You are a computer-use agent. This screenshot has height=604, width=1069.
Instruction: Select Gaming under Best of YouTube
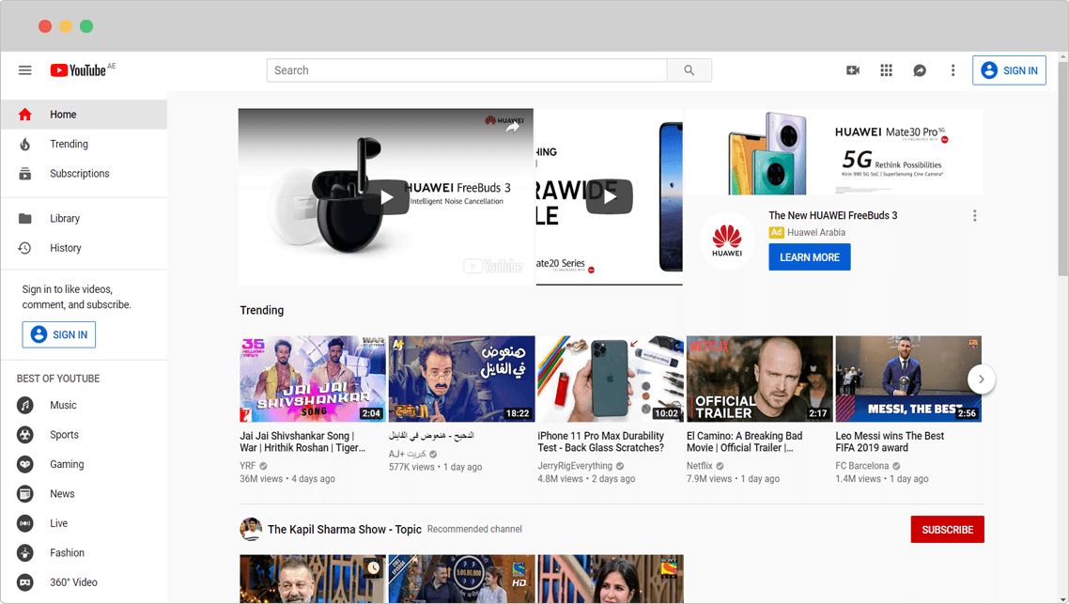pos(84,464)
